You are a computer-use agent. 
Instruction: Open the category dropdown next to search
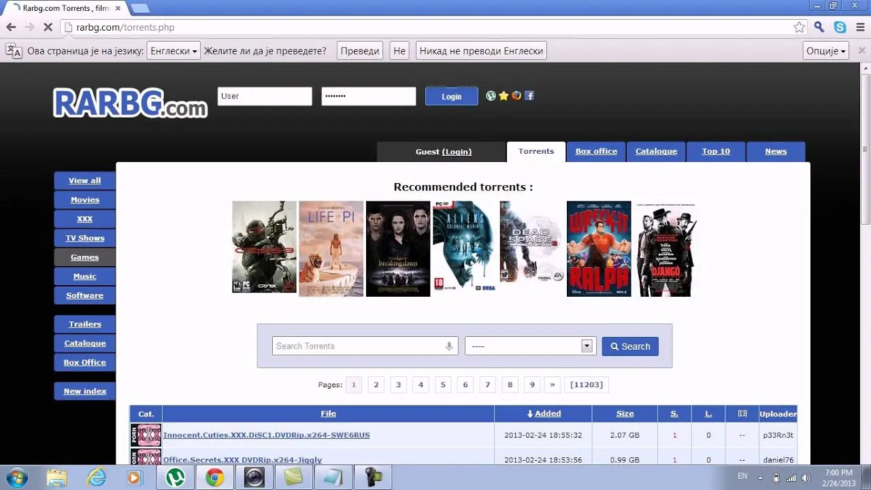[530, 346]
